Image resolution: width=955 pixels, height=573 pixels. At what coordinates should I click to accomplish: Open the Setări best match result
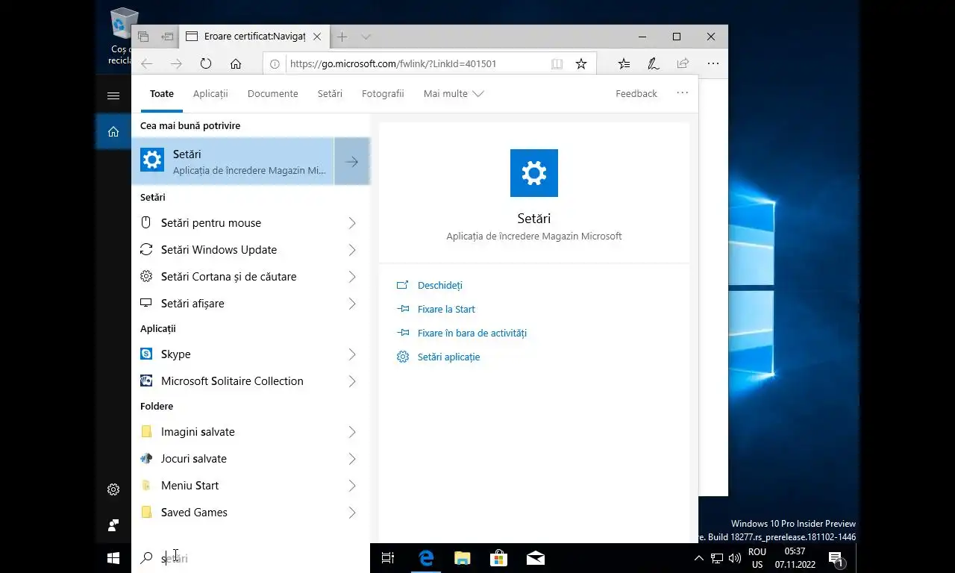(x=233, y=161)
